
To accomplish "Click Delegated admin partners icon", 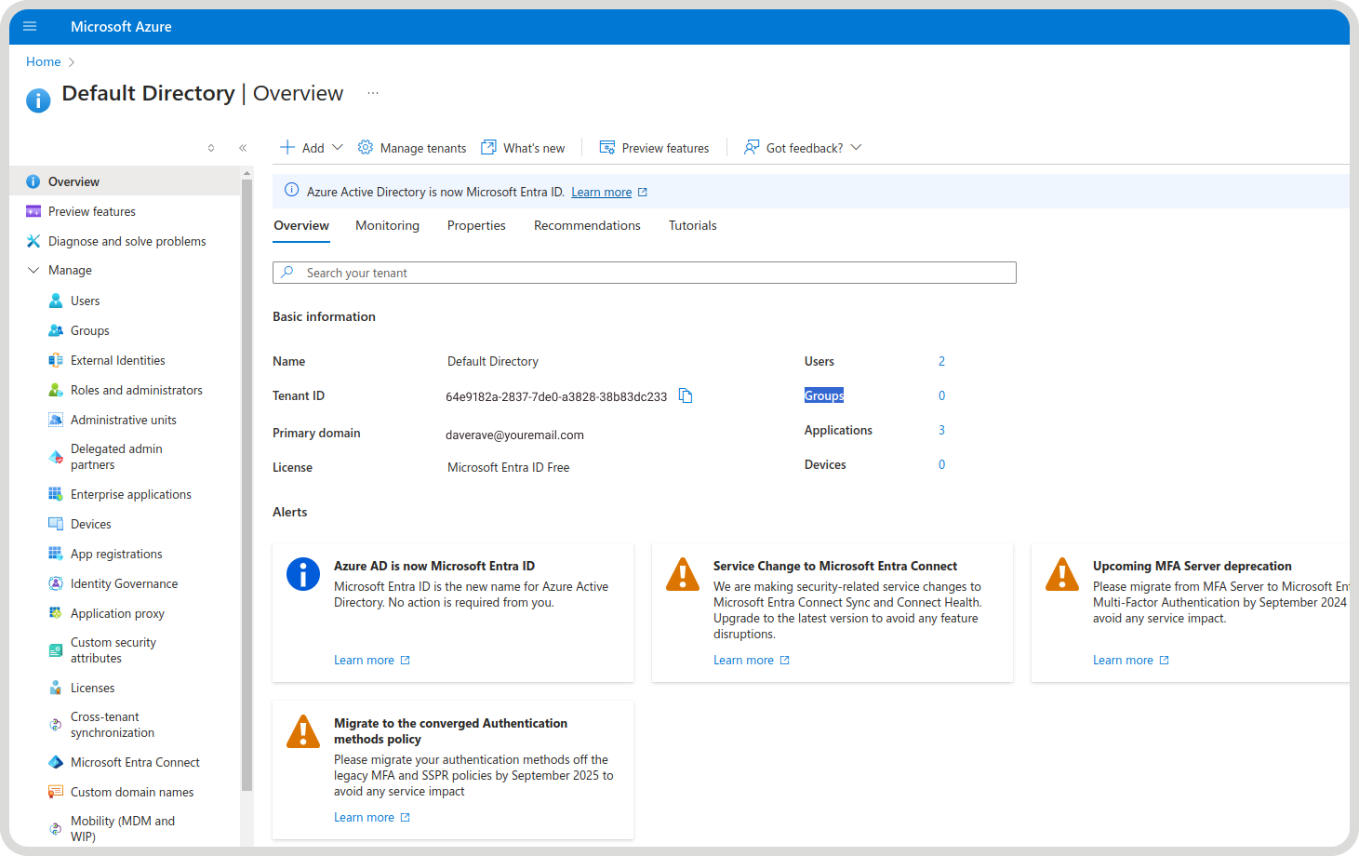I will click(x=56, y=457).
